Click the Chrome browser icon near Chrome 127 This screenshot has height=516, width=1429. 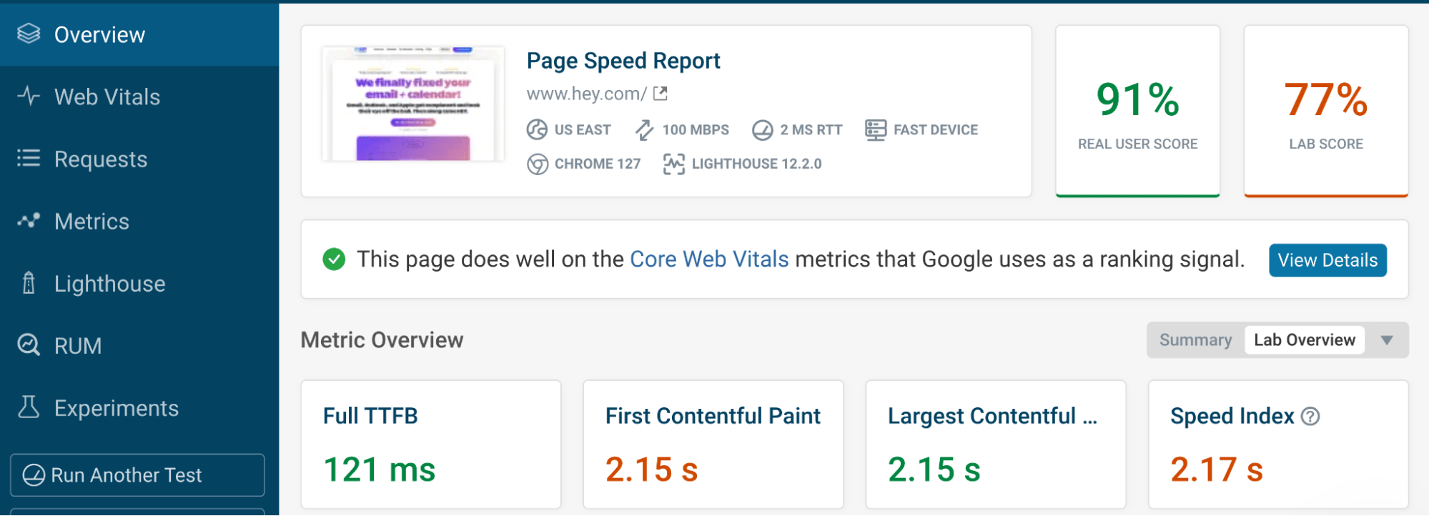point(537,164)
